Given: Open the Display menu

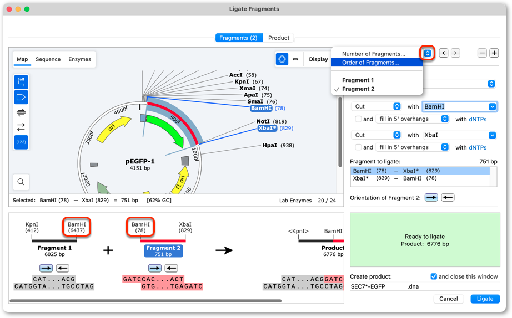Looking at the screenshot, I should pyautogui.click(x=318, y=59).
